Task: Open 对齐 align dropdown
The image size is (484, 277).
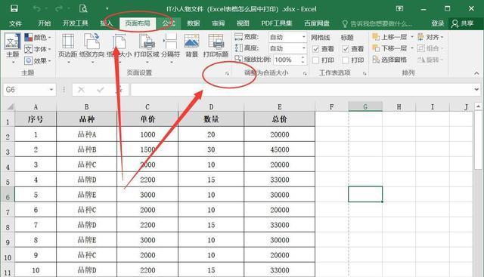Action: [x=430, y=37]
